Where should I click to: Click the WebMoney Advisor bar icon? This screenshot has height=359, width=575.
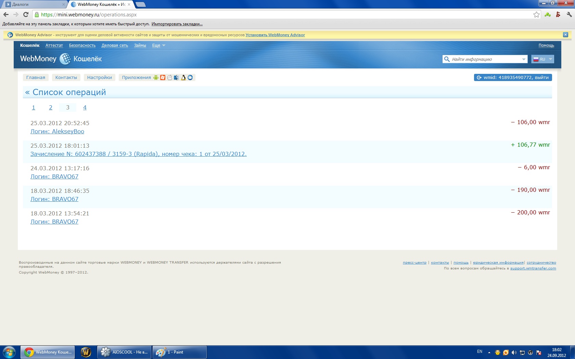pos(10,35)
